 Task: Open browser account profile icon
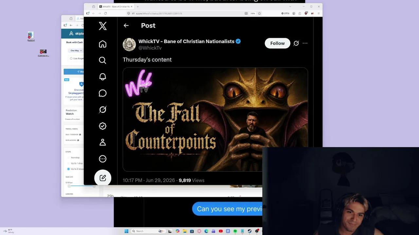(x=294, y=13)
